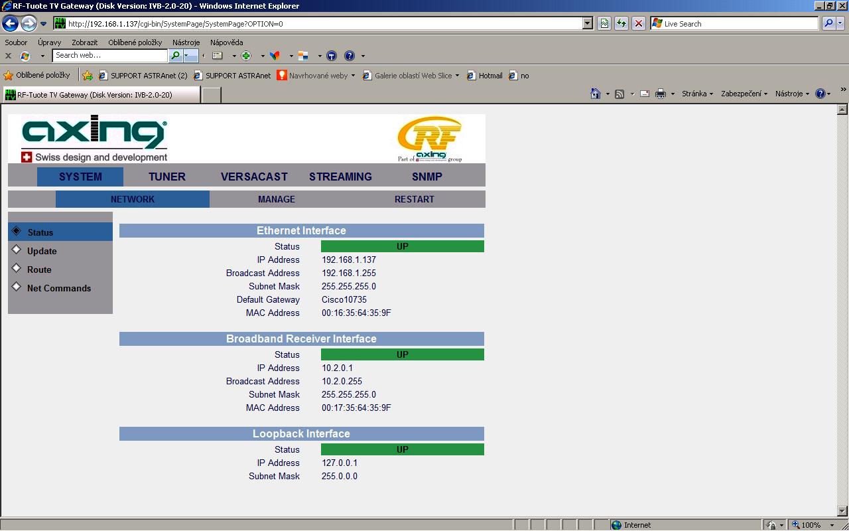
Task: Expand the Zabezpečení command bar dropdown
Action: (745, 94)
